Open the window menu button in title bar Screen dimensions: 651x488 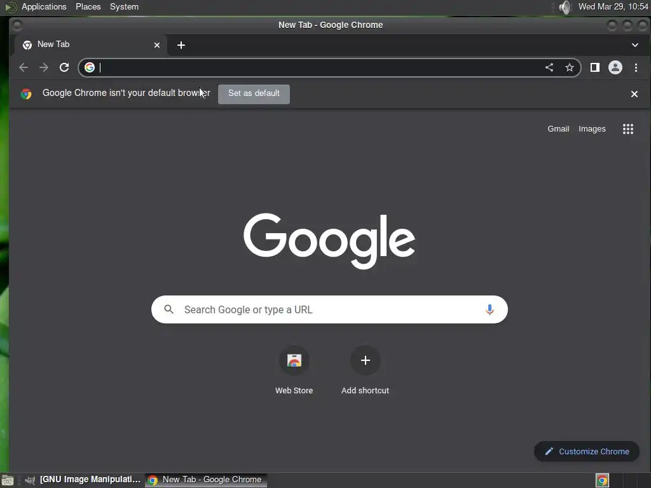coord(17,25)
